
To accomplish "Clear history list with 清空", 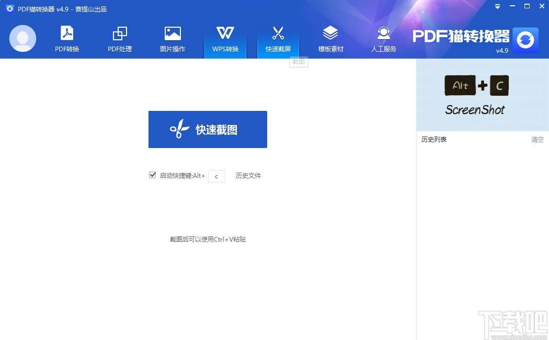I will [537, 140].
